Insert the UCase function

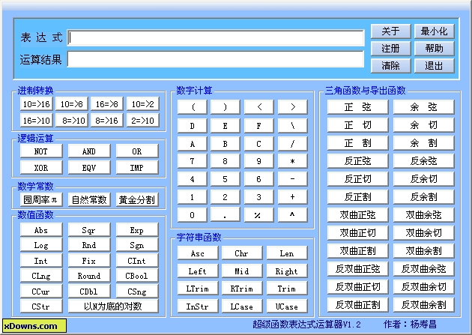point(287,307)
